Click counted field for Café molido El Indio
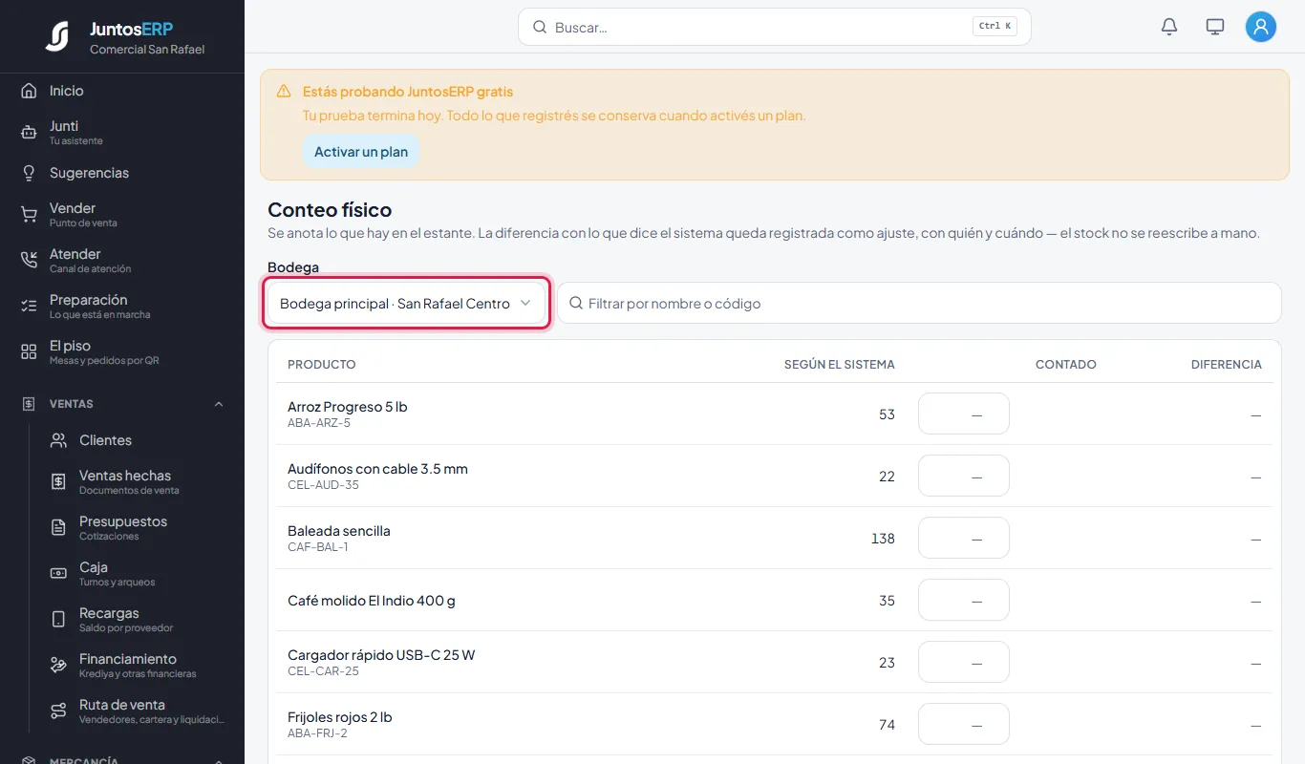This screenshot has height=764, width=1305. coord(964,600)
